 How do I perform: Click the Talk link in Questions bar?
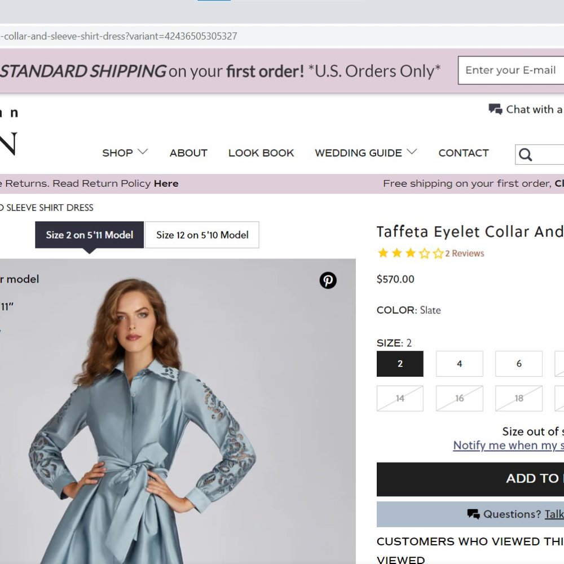coord(554,514)
